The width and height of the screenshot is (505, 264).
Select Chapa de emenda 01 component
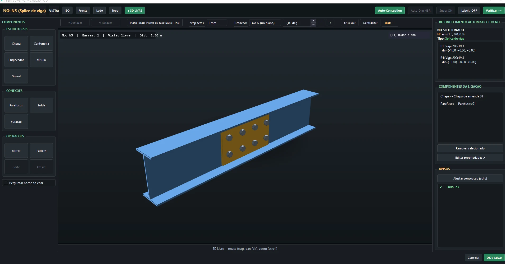pos(470,96)
